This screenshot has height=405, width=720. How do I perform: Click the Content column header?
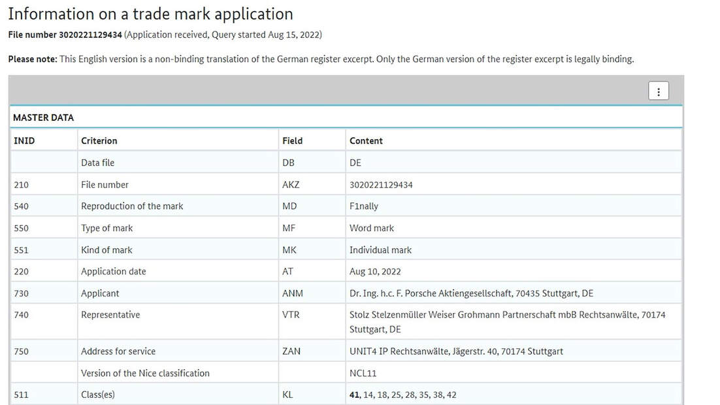coord(514,140)
